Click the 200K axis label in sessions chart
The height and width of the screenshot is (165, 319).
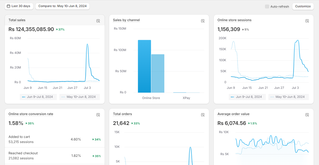click(x=223, y=38)
